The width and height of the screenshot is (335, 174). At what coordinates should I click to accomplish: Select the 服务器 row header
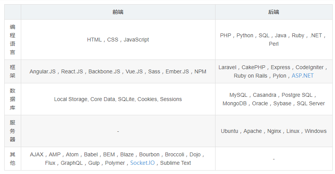click(x=13, y=131)
